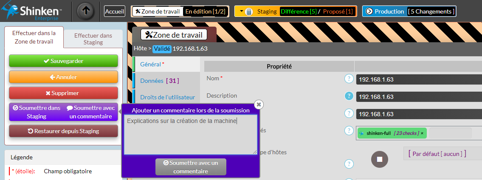Go to Accueil home page
The image size is (482, 180).
tap(115, 11)
